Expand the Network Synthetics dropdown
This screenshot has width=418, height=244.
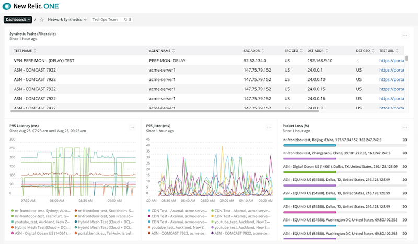pos(67,20)
